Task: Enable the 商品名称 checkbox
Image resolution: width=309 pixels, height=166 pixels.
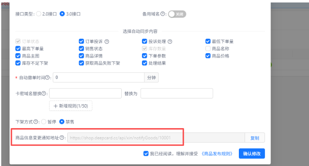Action: 208,49
